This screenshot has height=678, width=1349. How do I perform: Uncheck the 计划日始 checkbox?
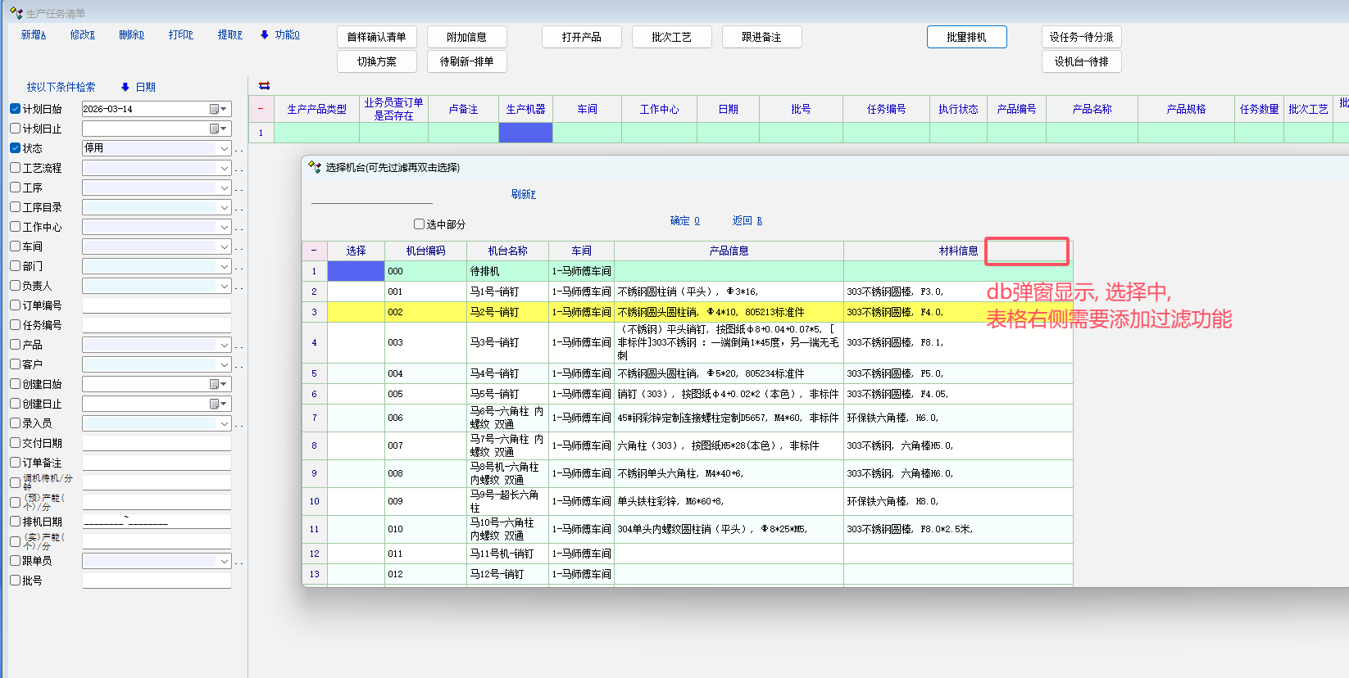click(16, 109)
